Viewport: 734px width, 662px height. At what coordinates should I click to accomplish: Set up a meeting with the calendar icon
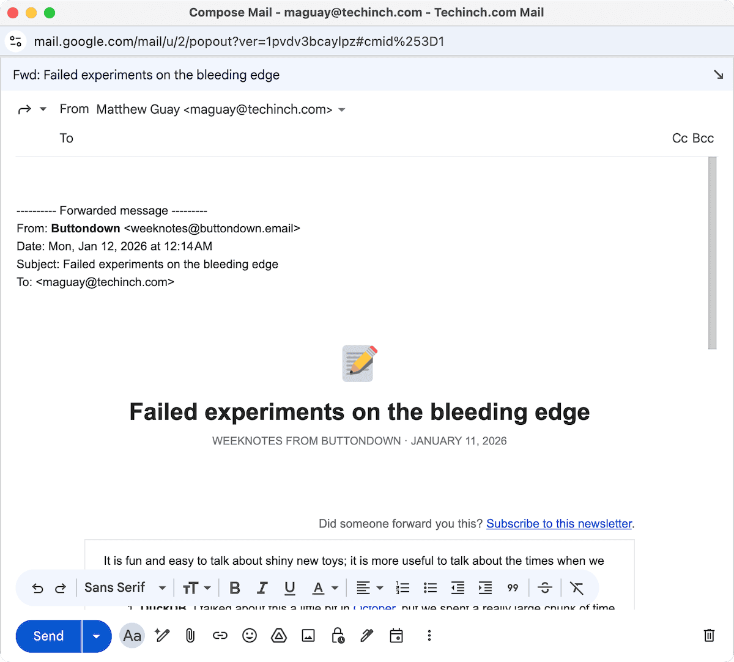(396, 636)
